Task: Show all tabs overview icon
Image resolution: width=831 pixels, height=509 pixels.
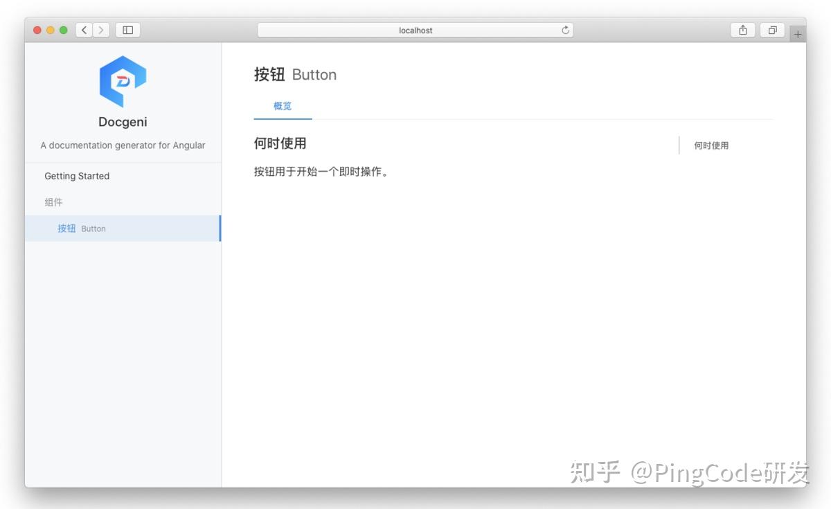Action: coord(772,30)
